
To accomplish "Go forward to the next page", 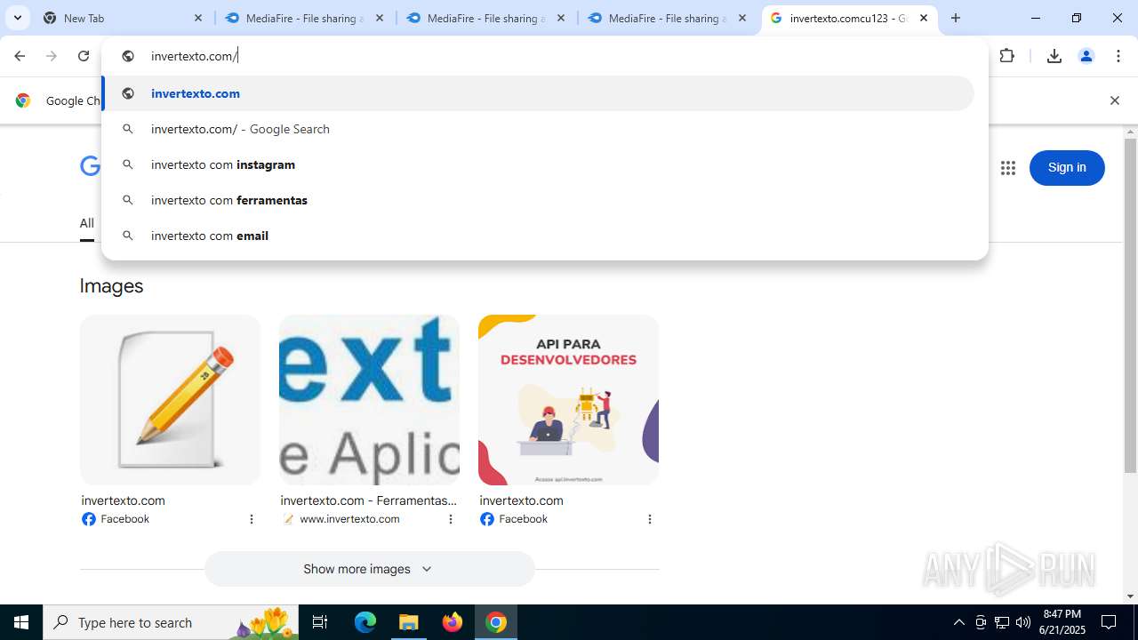I will coord(52,56).
